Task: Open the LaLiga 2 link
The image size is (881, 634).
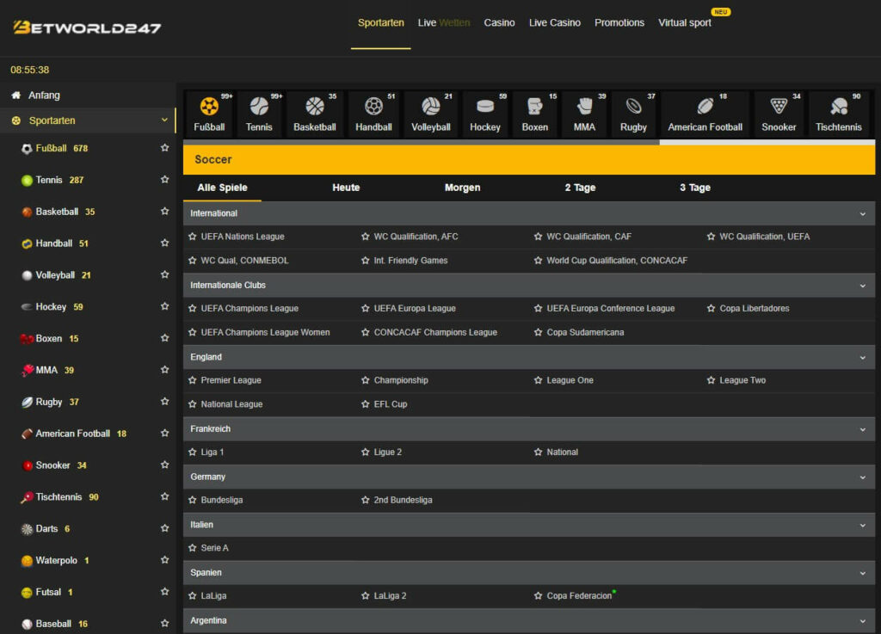Action: 390,596
